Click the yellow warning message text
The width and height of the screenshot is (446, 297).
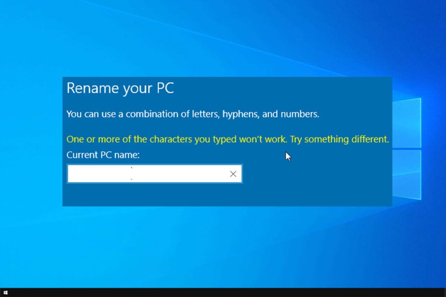tap(227, 139)
